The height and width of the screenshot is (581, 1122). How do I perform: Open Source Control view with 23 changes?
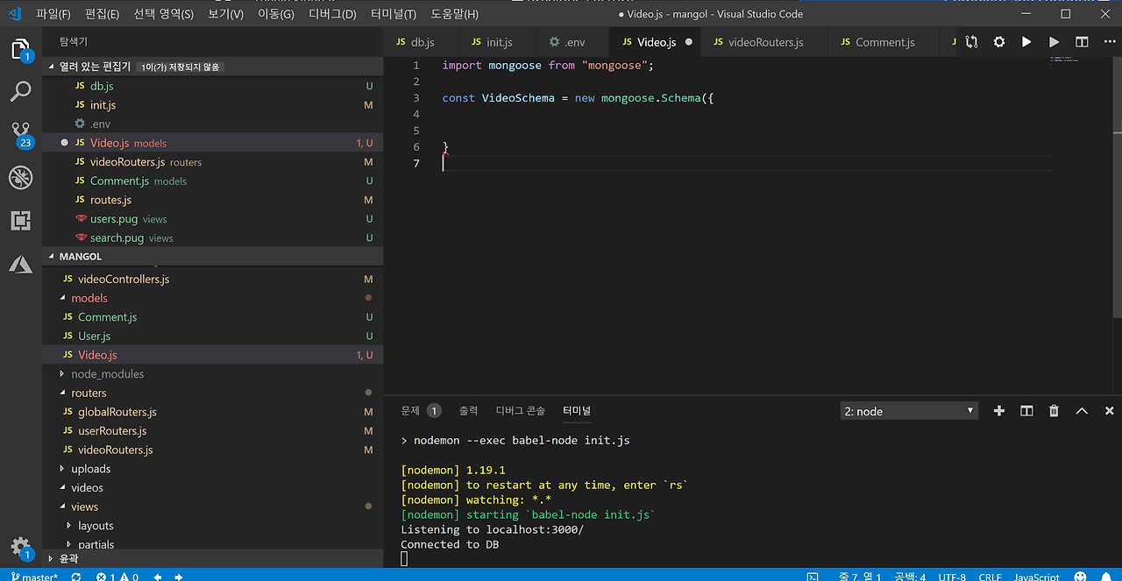tap(21, 133)
